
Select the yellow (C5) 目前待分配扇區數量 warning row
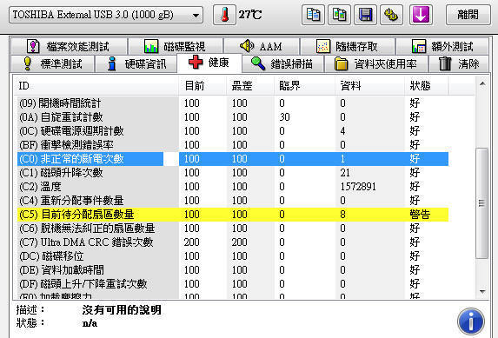pyautogui.click(x=233, y=215)
